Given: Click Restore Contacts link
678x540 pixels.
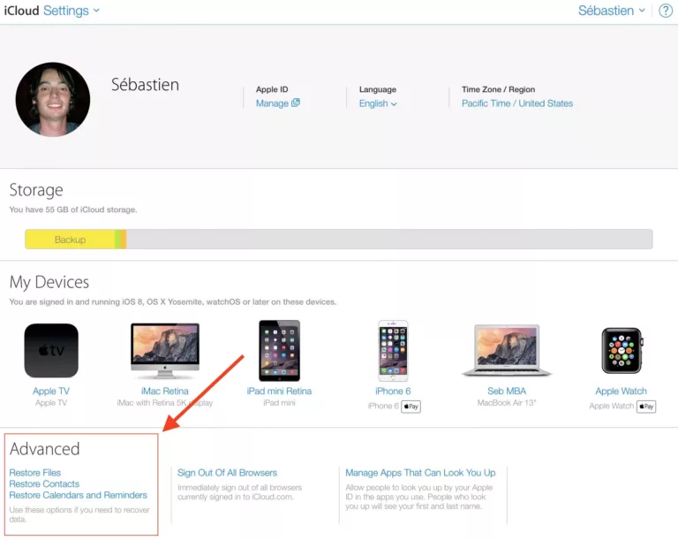Looking at the screenshot, I should (x=44, y=483).
